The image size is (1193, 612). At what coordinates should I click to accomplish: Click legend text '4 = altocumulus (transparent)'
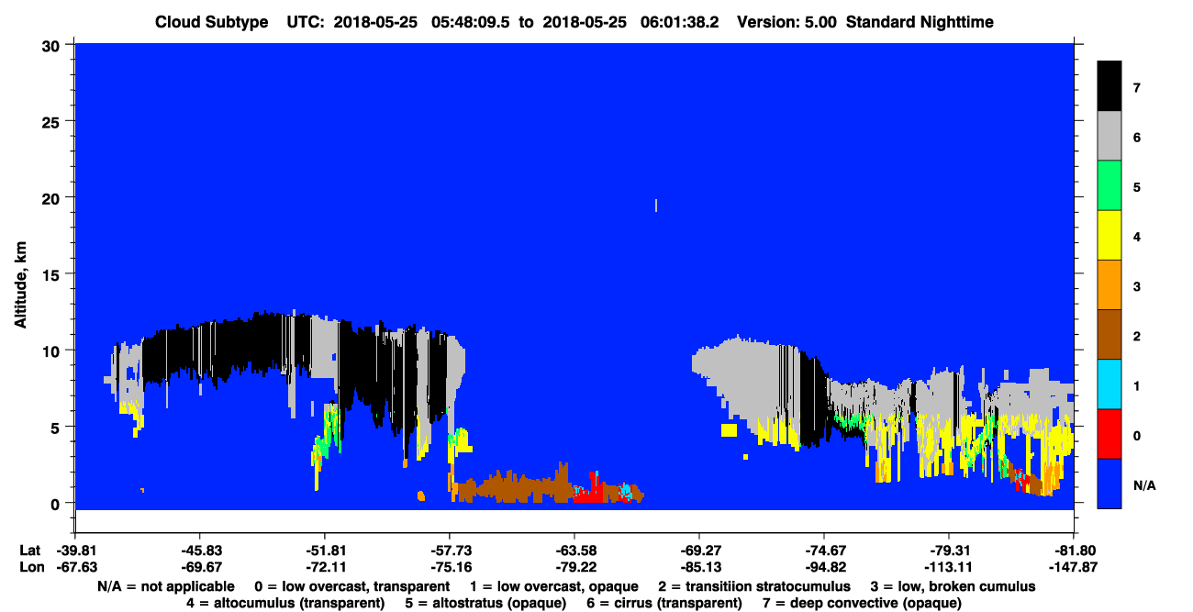point(285,603)
